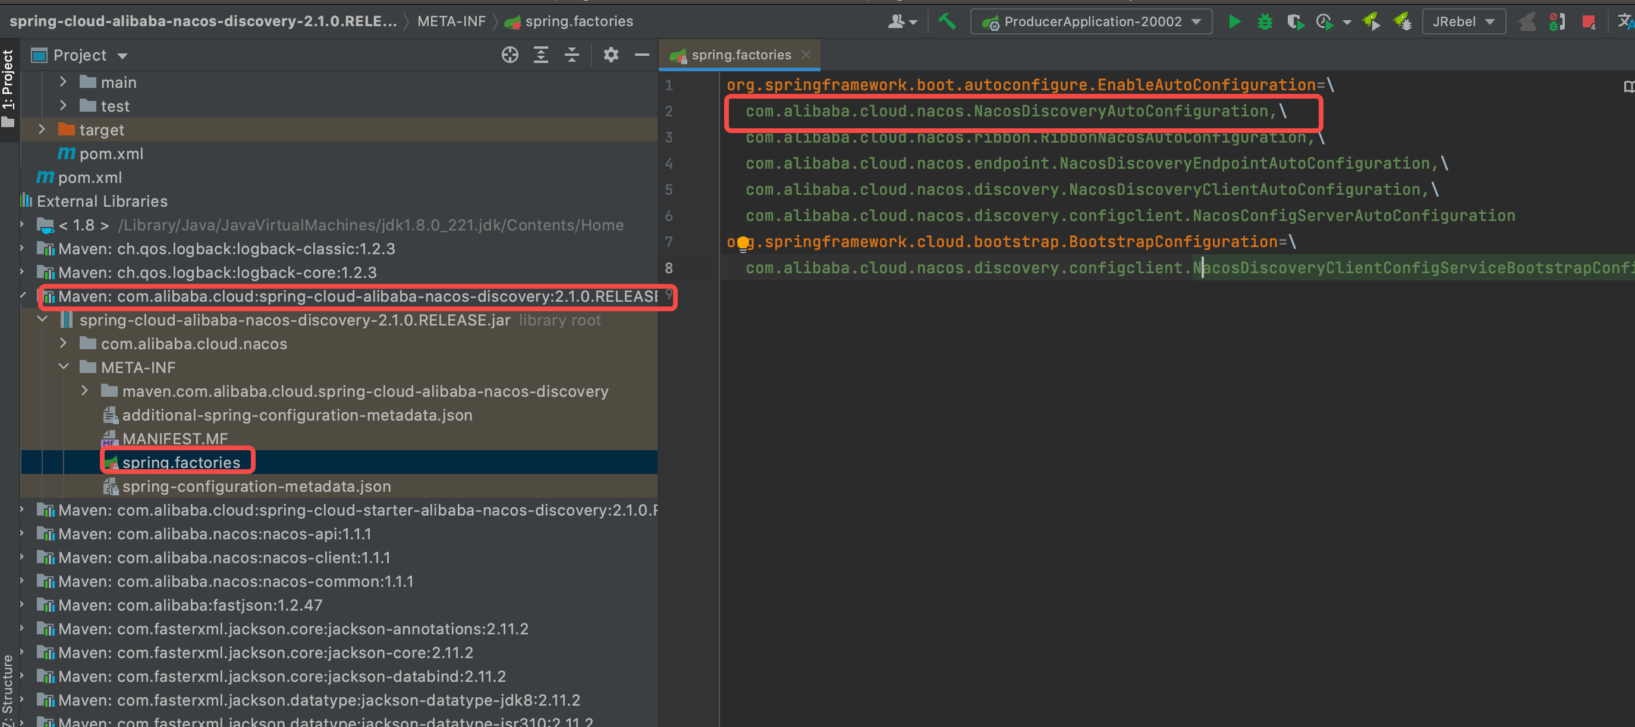Collapse the META-INF folder
Image resolution: width=1635 pixels, height=727 pixels.
pyautogui.click(x=63, y=367)
